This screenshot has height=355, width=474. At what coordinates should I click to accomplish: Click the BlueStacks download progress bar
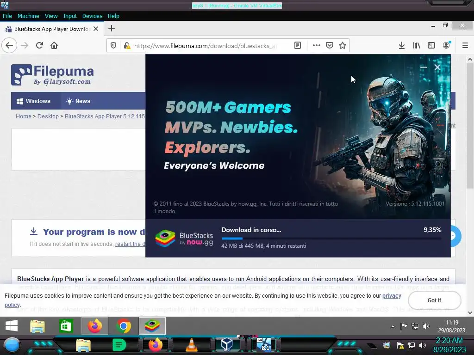[x=331, y=239]
